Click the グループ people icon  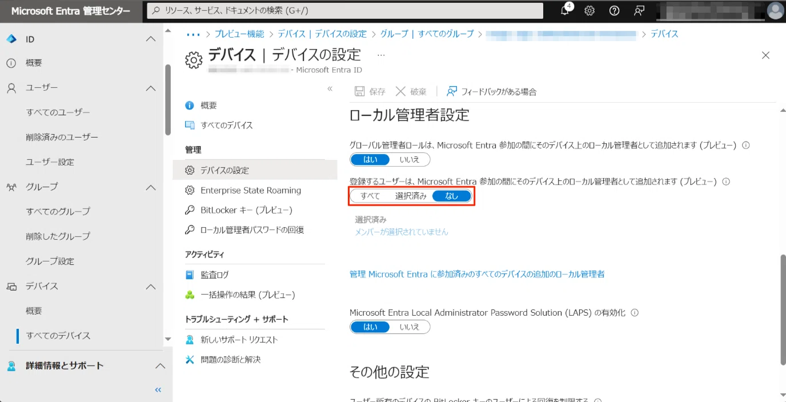point(11,187)
